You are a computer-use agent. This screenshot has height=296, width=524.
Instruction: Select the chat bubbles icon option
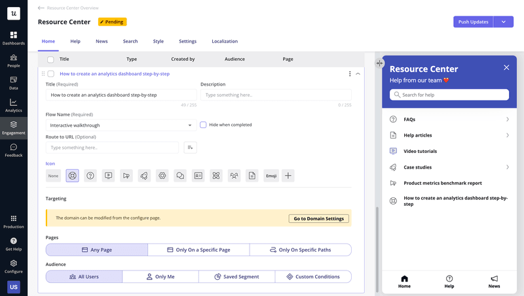(x=180, y=176)
